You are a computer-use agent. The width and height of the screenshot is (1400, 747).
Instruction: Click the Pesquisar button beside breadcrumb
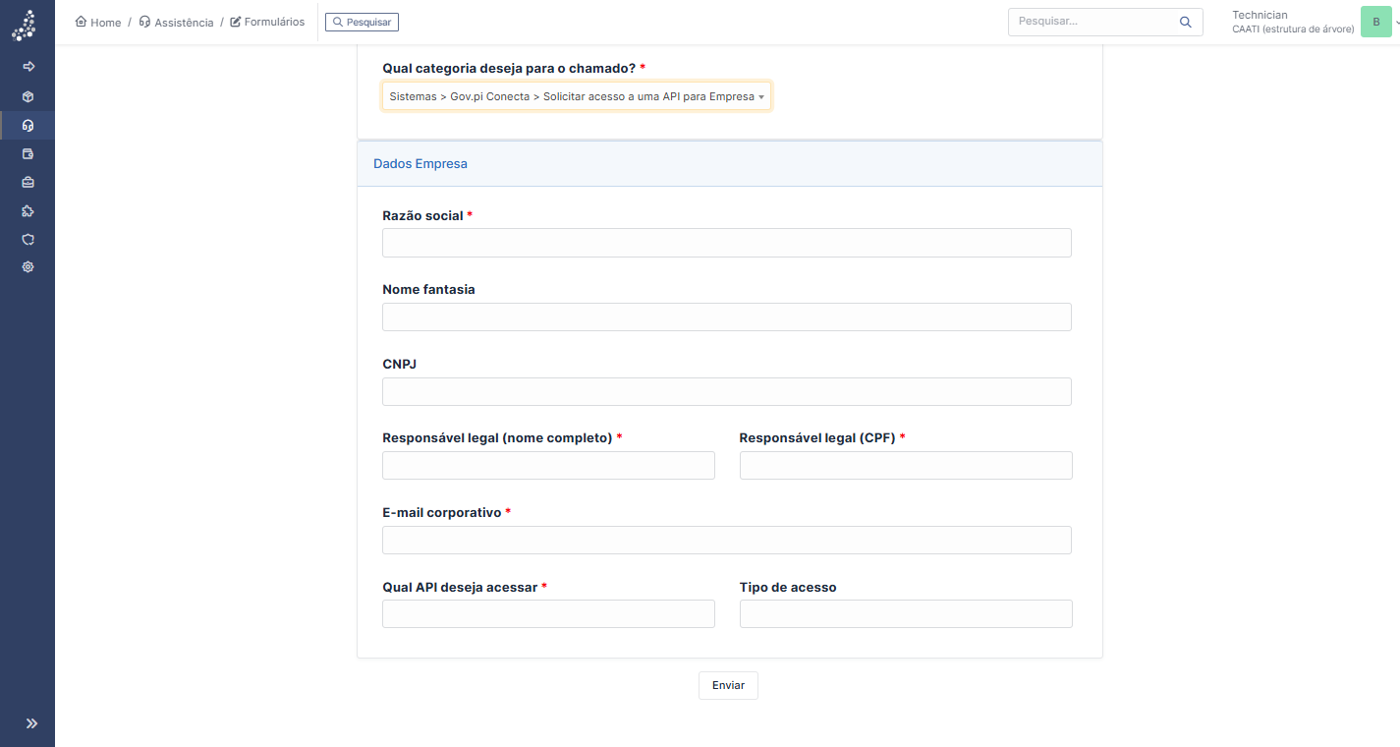point(362,22)
